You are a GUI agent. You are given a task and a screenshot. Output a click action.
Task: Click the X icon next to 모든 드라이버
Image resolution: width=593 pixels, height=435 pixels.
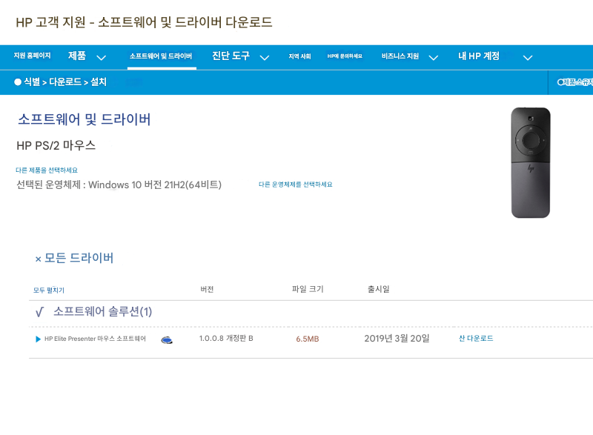coord(38,259)
